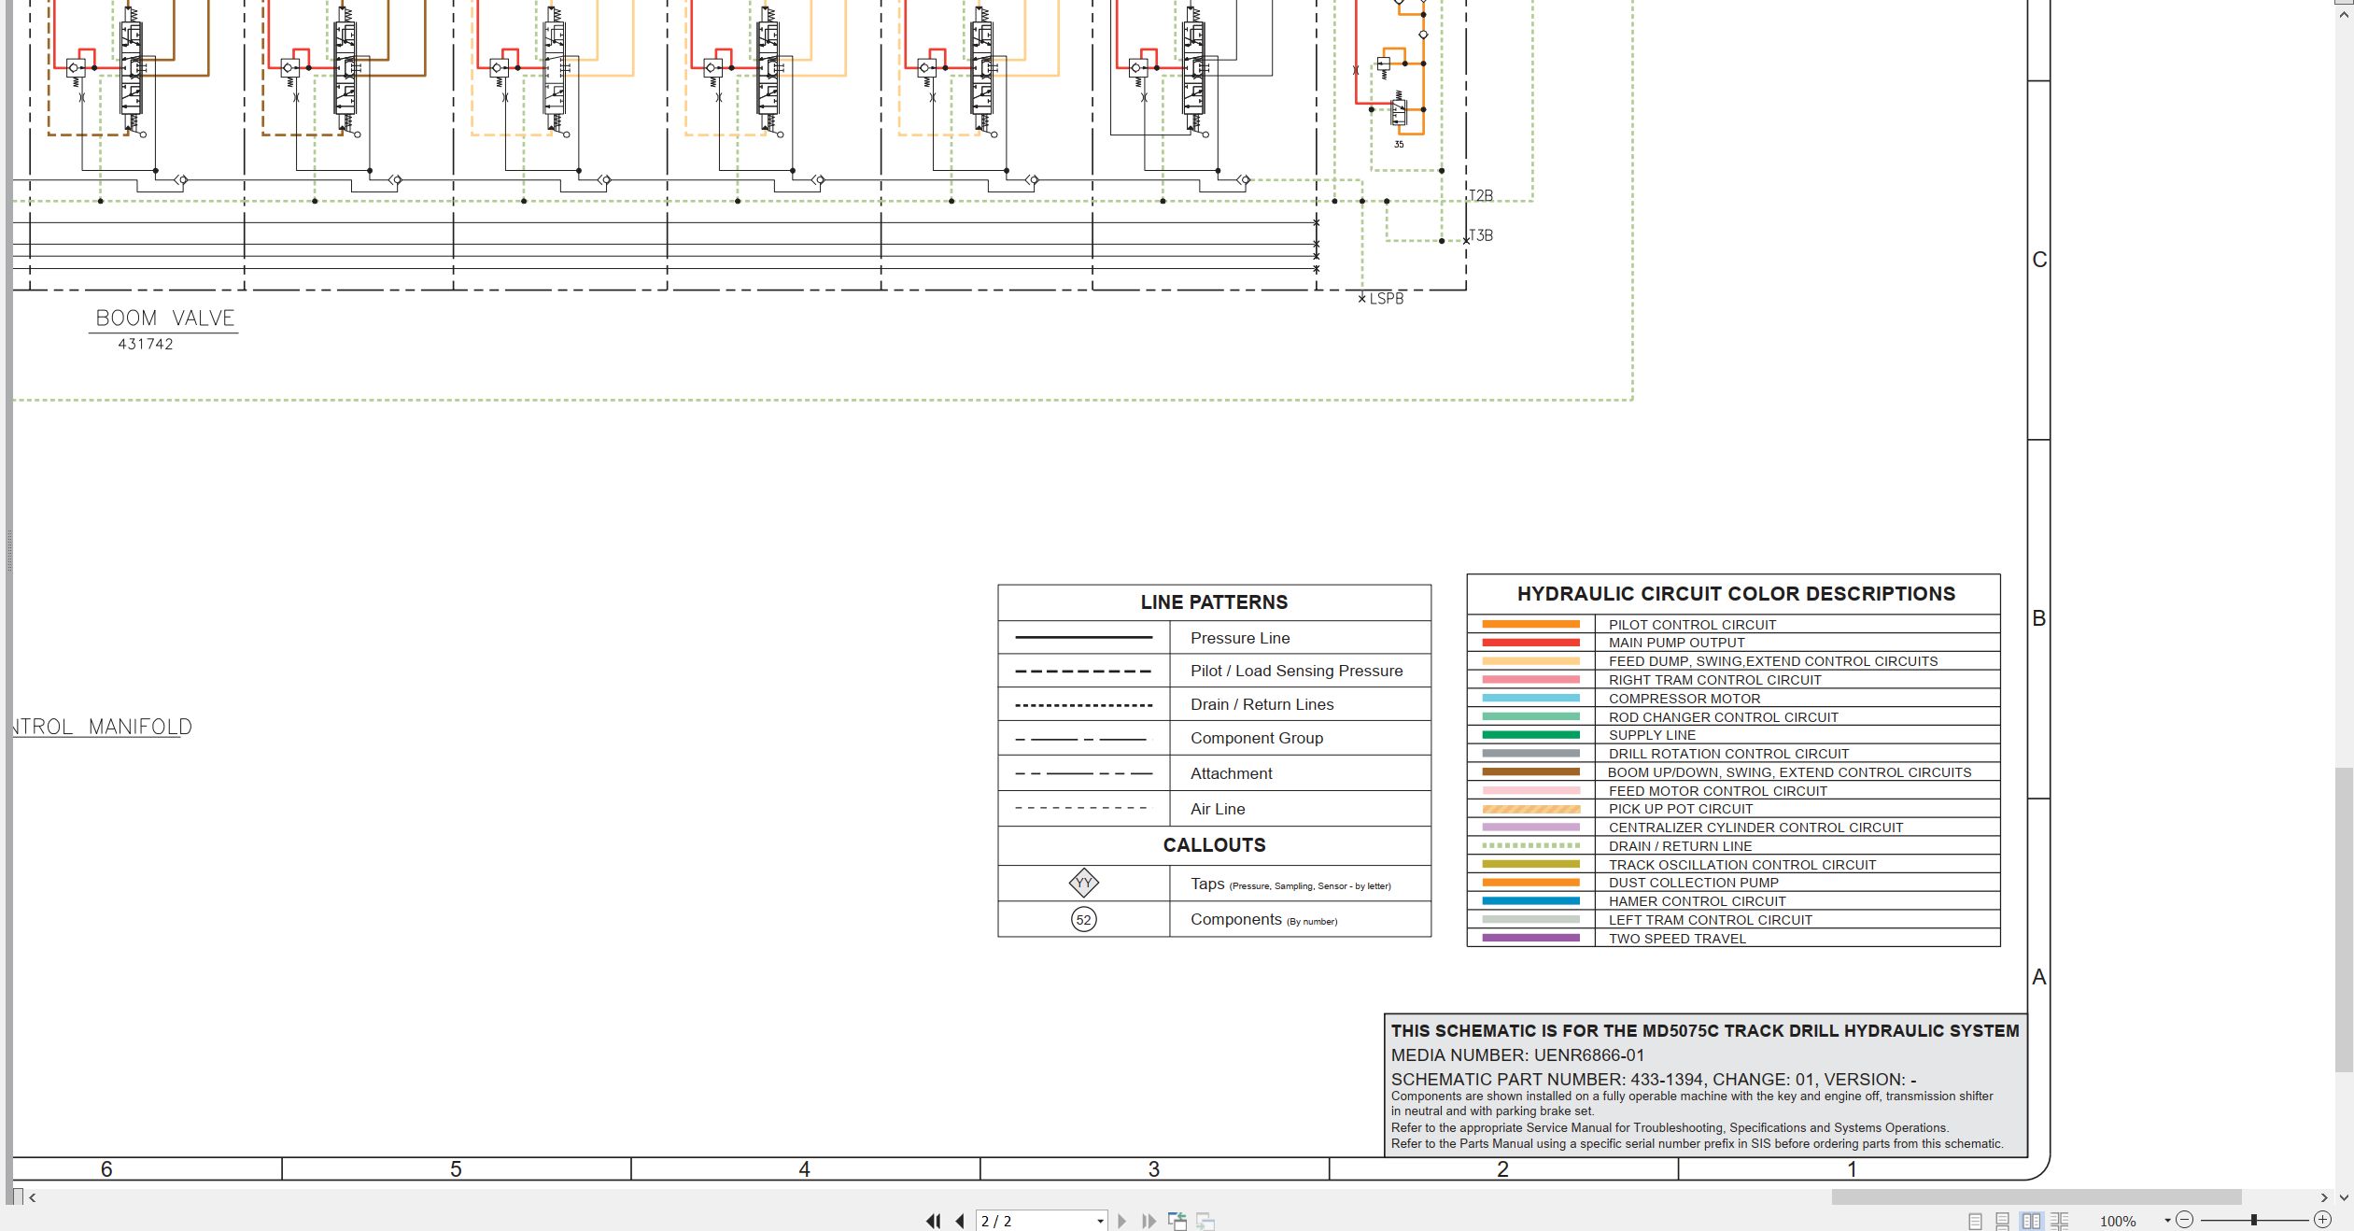Image resolution: width=2354 pixels, height=1231 pixels.
Task: Click the left side panel grip handle
Action: click(x=9, y=551)
